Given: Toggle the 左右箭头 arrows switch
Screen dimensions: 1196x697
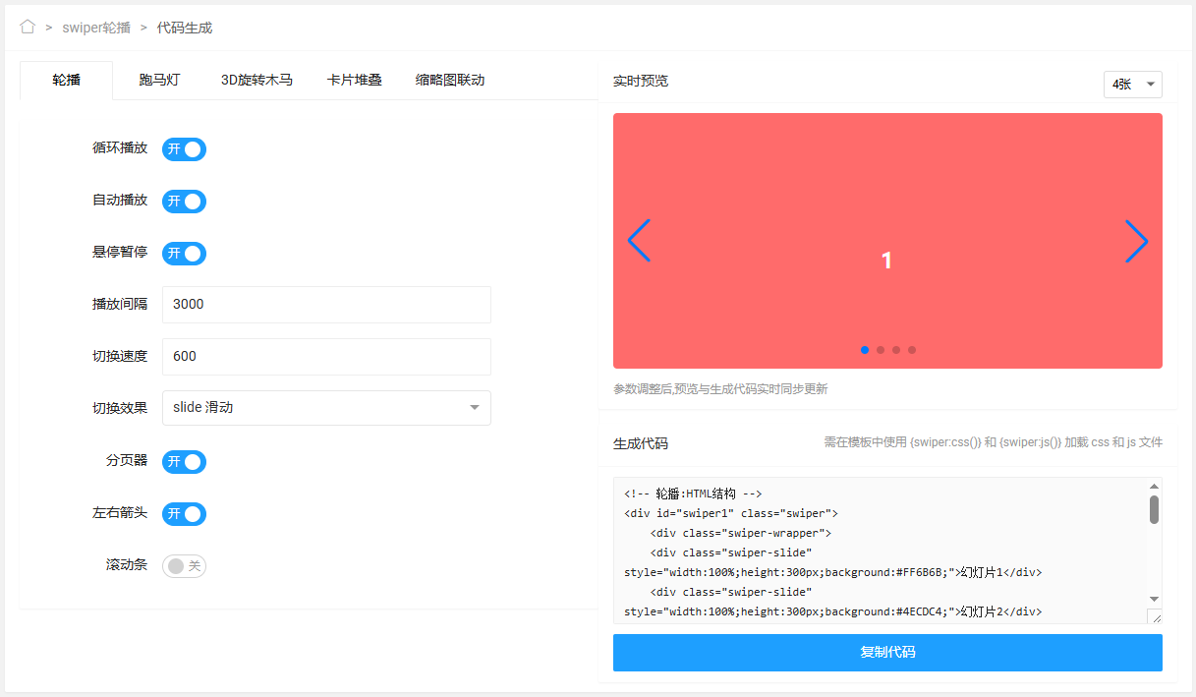Looking at the screenshot, I should coord(184,514).
